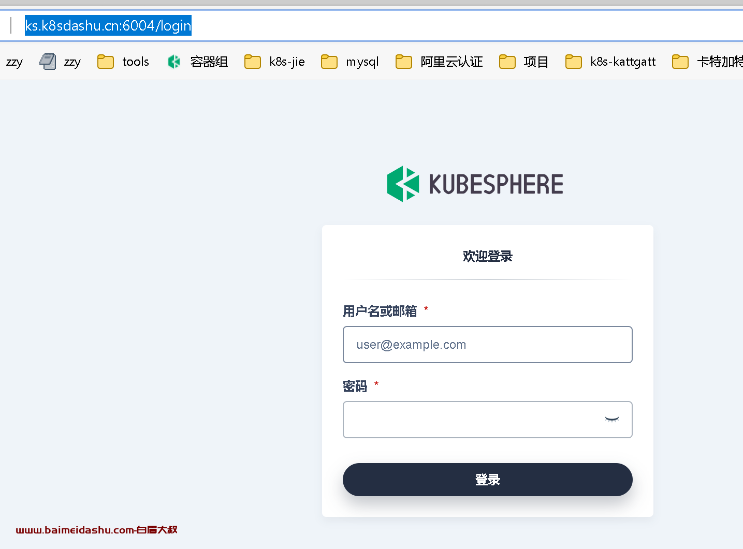743x549 pixels.
Task: Open the 项目 bookmark folder
Action: tap(524, 62)
